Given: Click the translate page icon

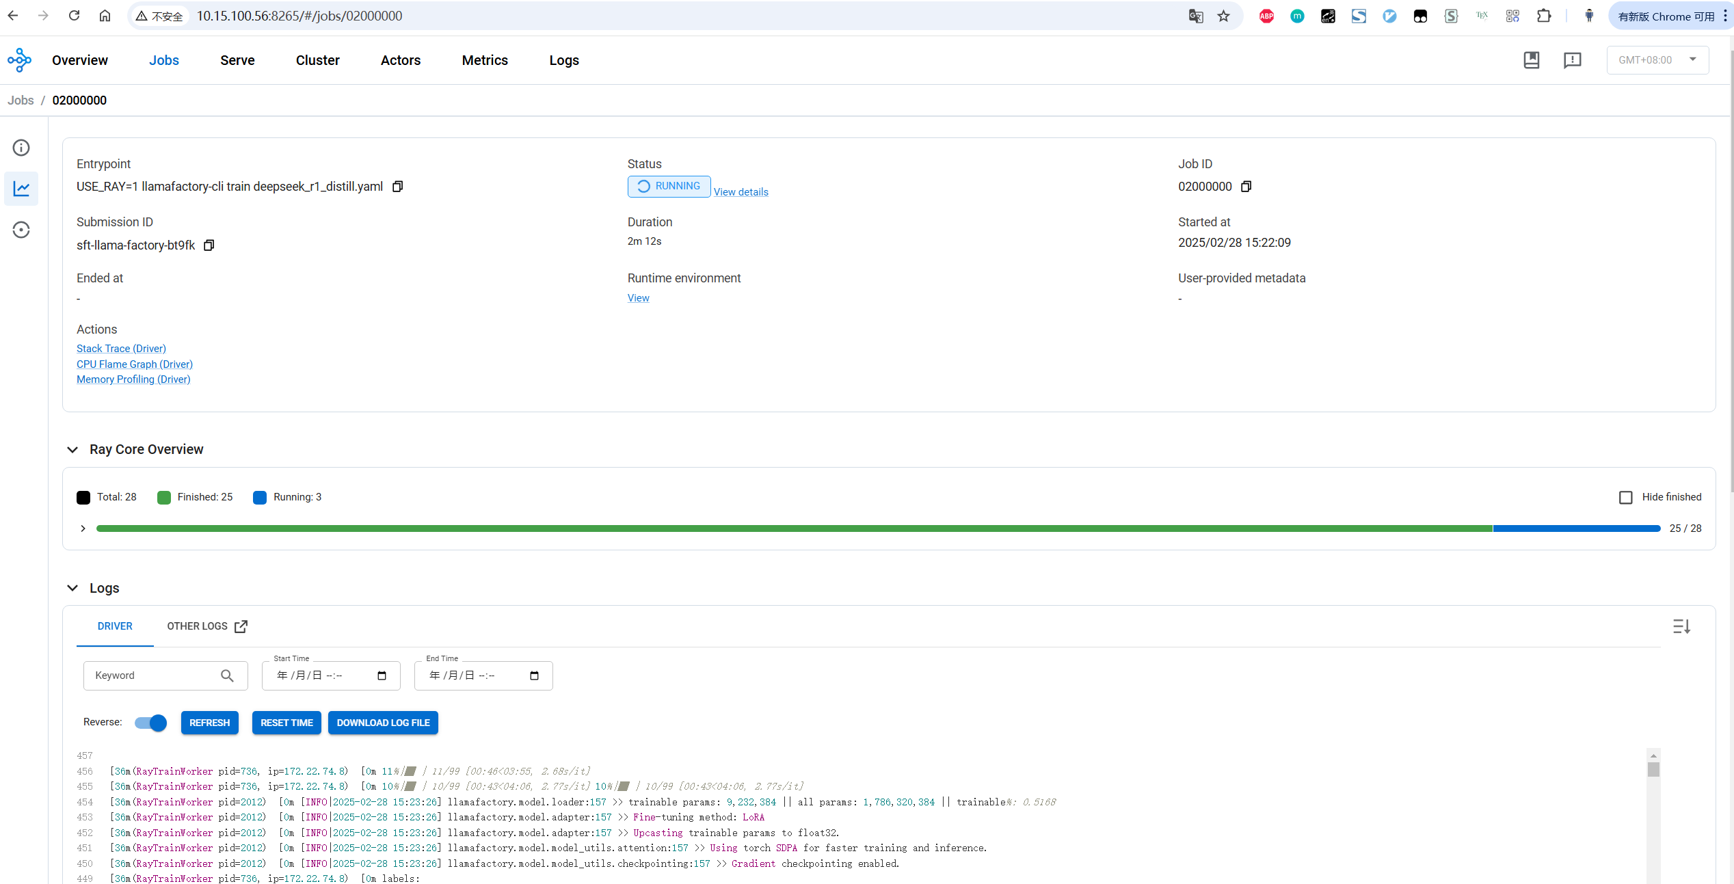Looking at the screenshot, I should pos(1195,16).
